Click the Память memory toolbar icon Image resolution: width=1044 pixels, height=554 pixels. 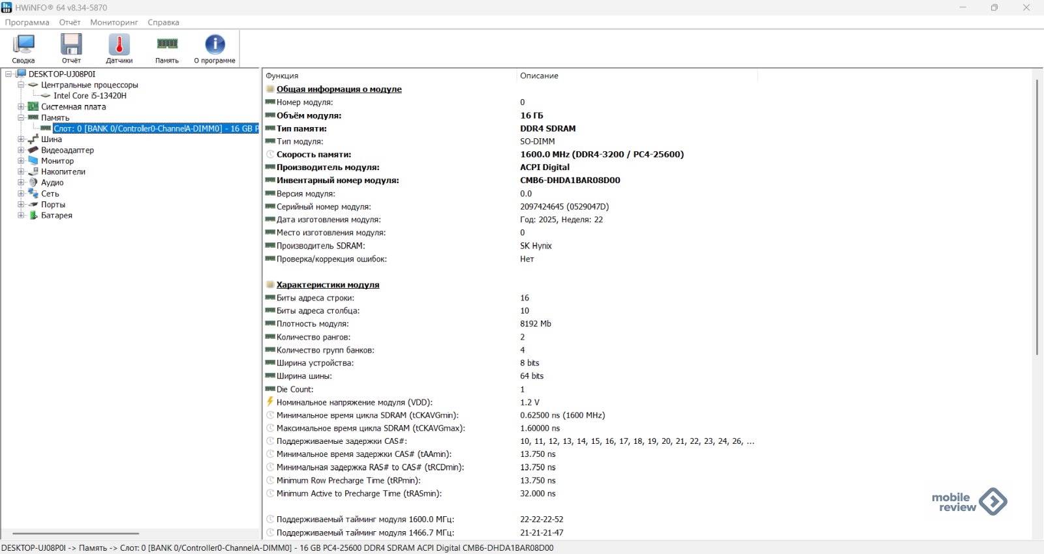167,48
